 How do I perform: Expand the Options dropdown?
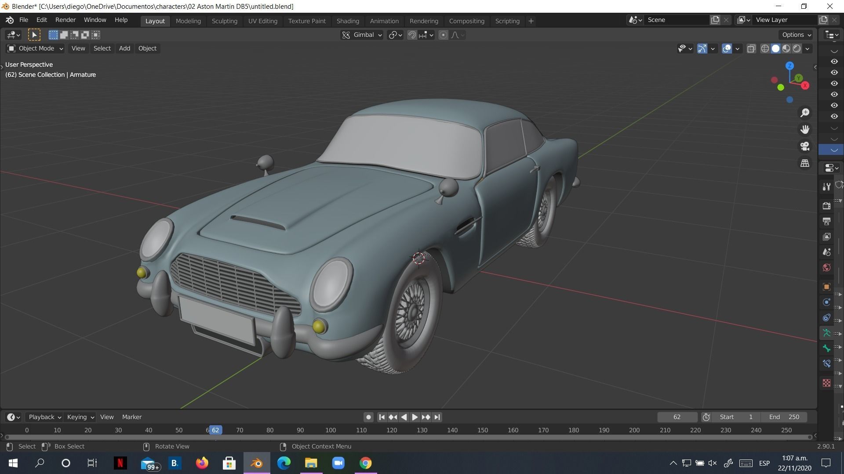point(796,35)
